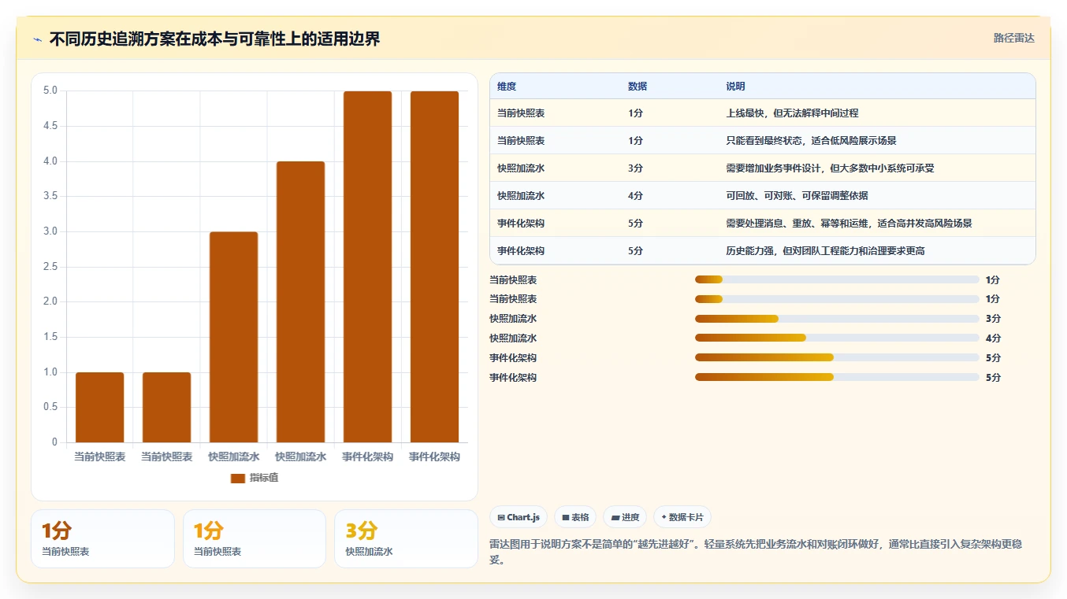Toggle the 指标值 legend color swatch

(x=238, y=478)
